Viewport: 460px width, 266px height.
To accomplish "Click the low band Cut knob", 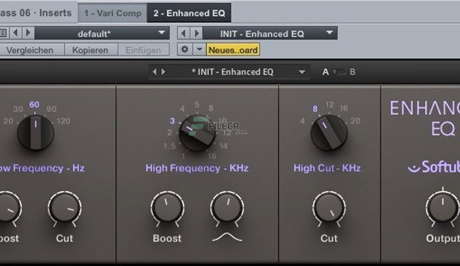I will [64, 208].
